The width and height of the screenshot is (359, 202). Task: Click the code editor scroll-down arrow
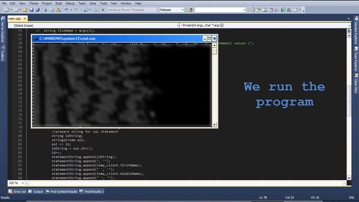(349, 178)
